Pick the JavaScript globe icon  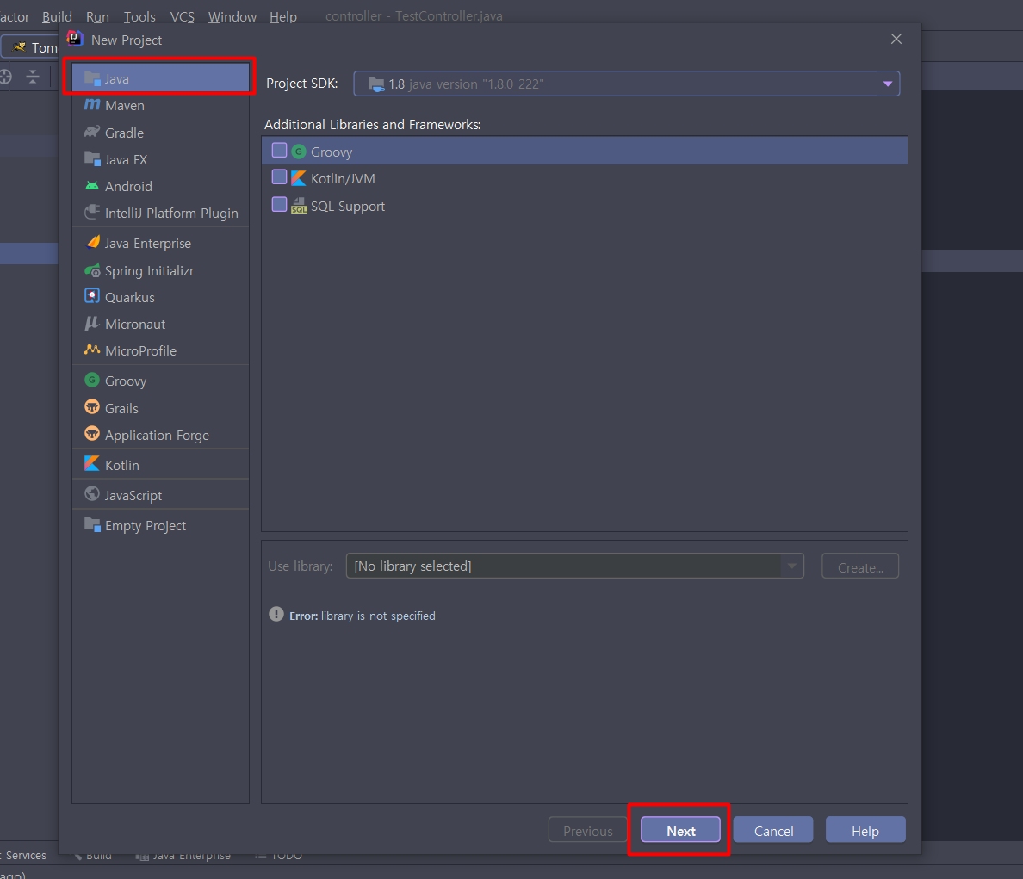pos(92,494)
